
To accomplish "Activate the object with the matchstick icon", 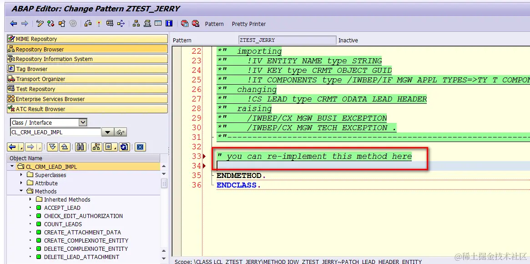I will 99,23.
